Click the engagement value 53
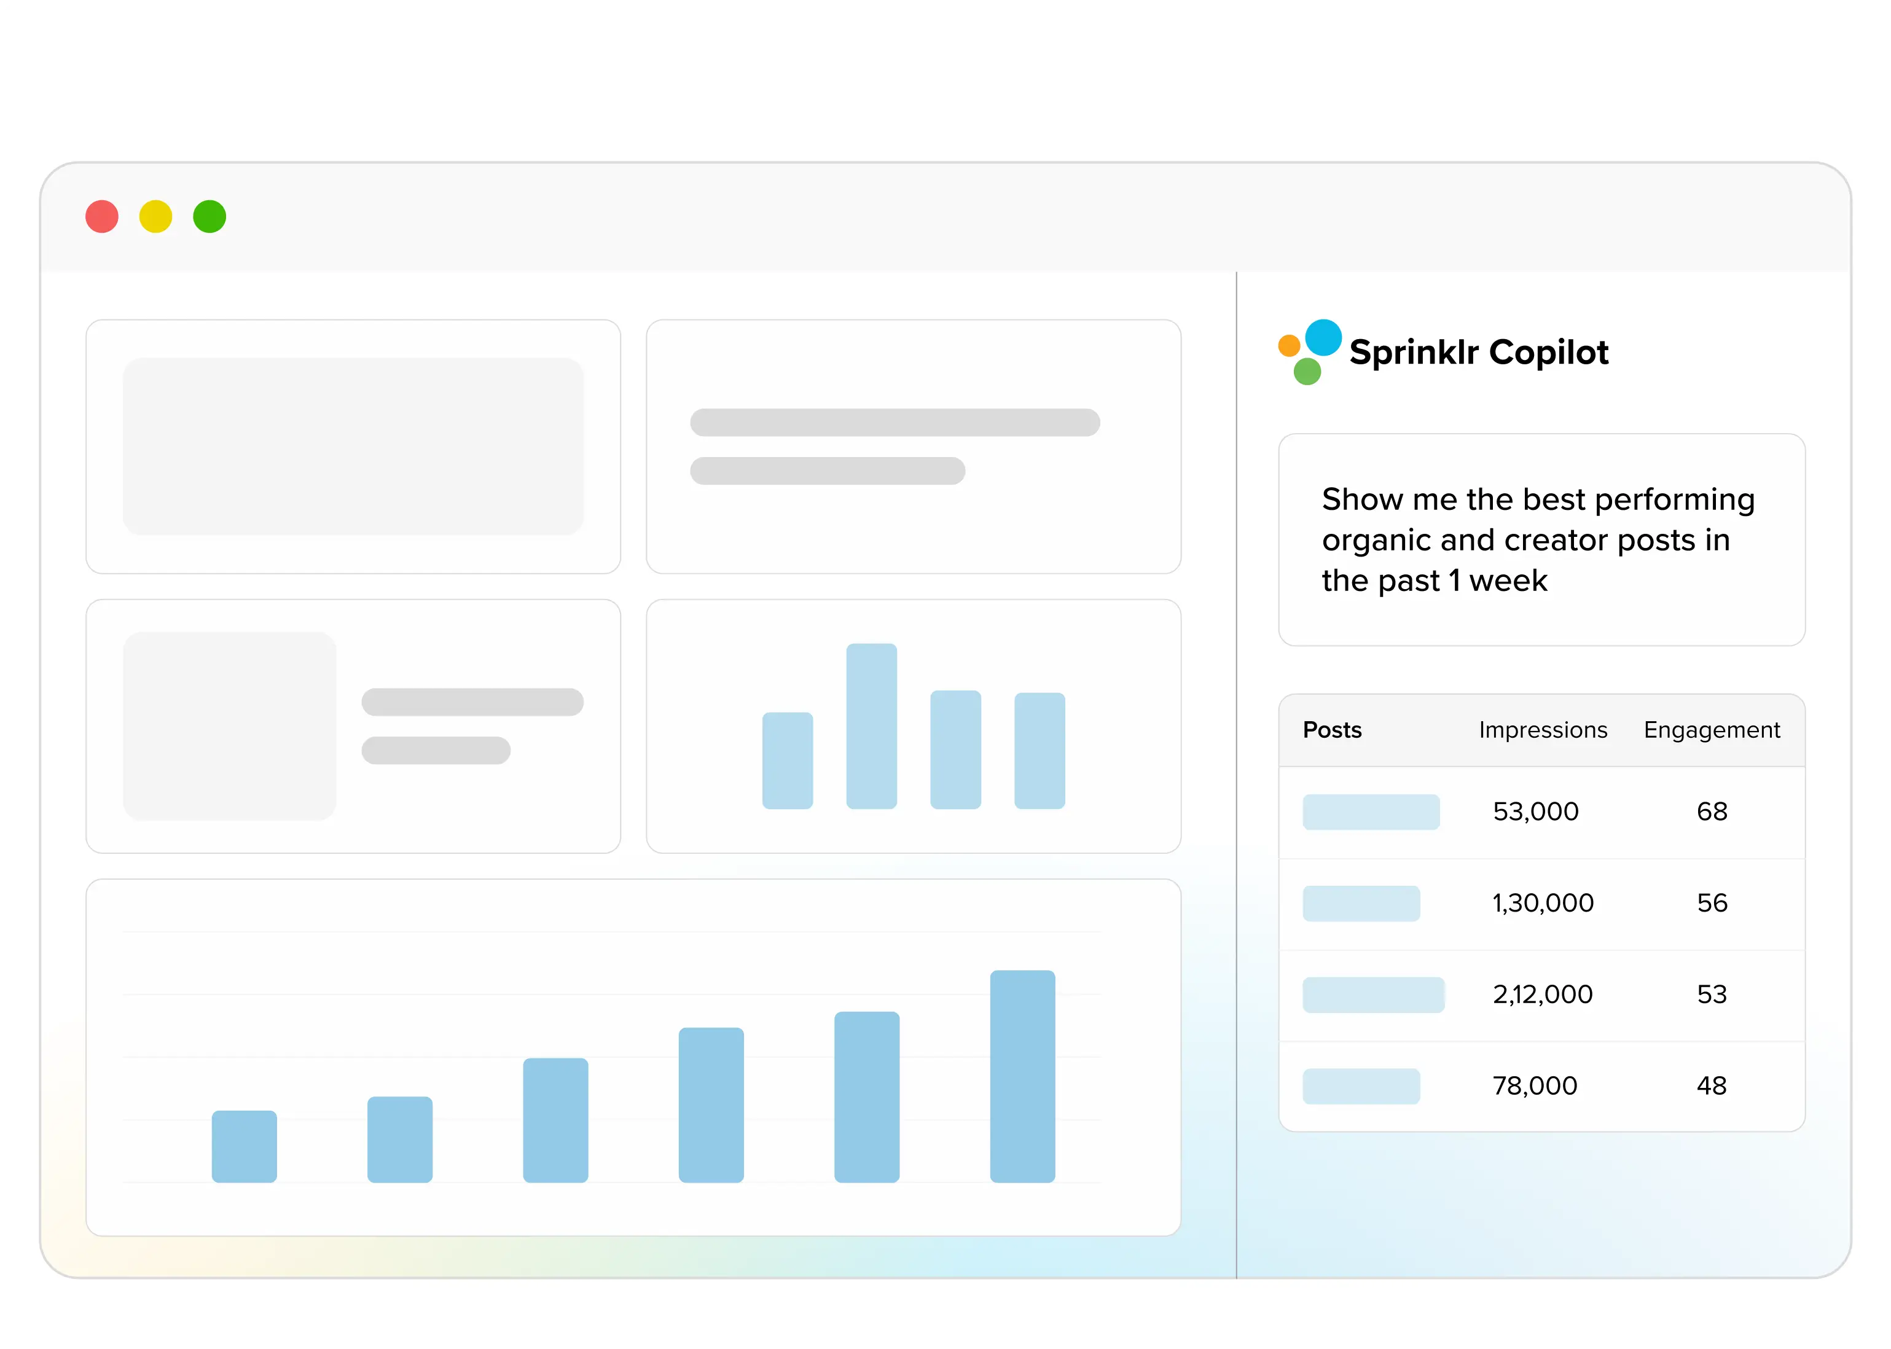This screenshot has height=1349, width=1891. point(1712,995)
